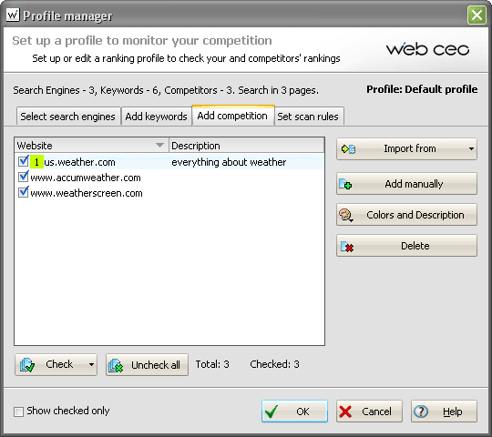Click the 'everything about weather' description cell
492x437 pixels.
(x=229, y=162)
